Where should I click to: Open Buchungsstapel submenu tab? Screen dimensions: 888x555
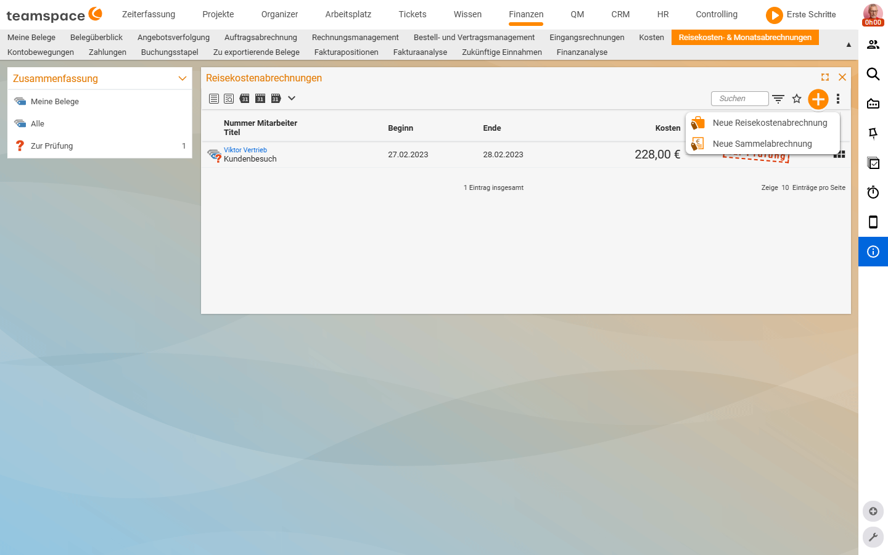pos(170,52)
